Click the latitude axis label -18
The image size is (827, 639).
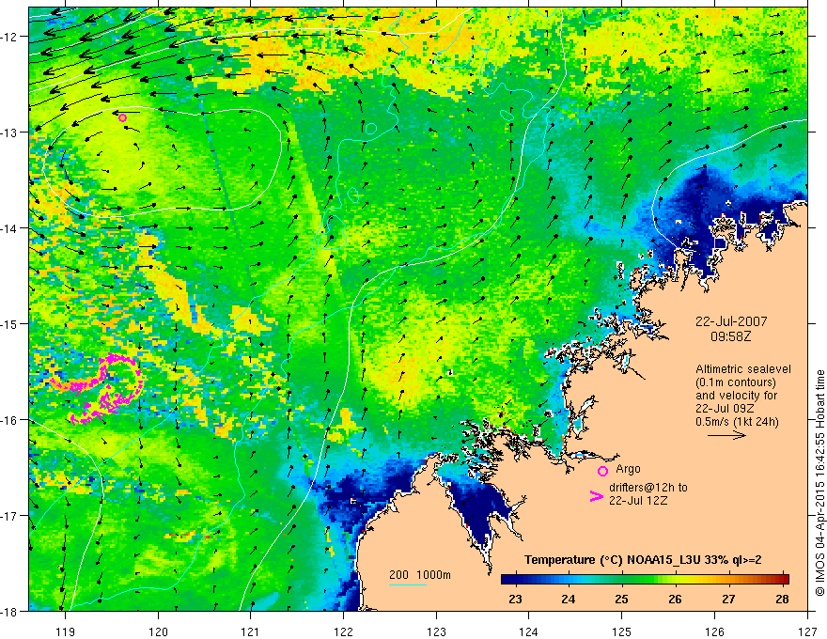pos(11,611)
